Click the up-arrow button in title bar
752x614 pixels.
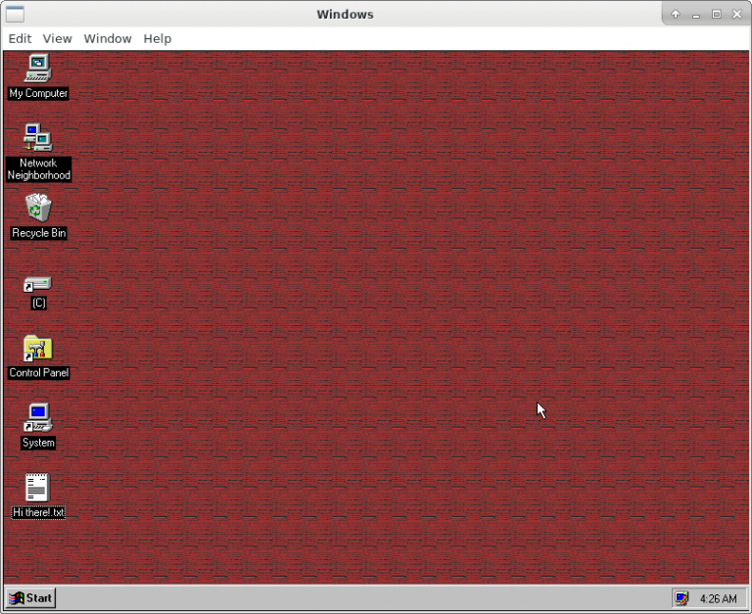coord(676,14)
